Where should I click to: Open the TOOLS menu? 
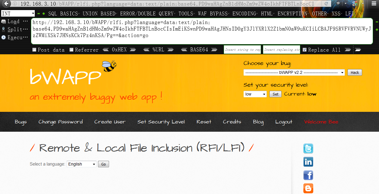coord(187,14)
